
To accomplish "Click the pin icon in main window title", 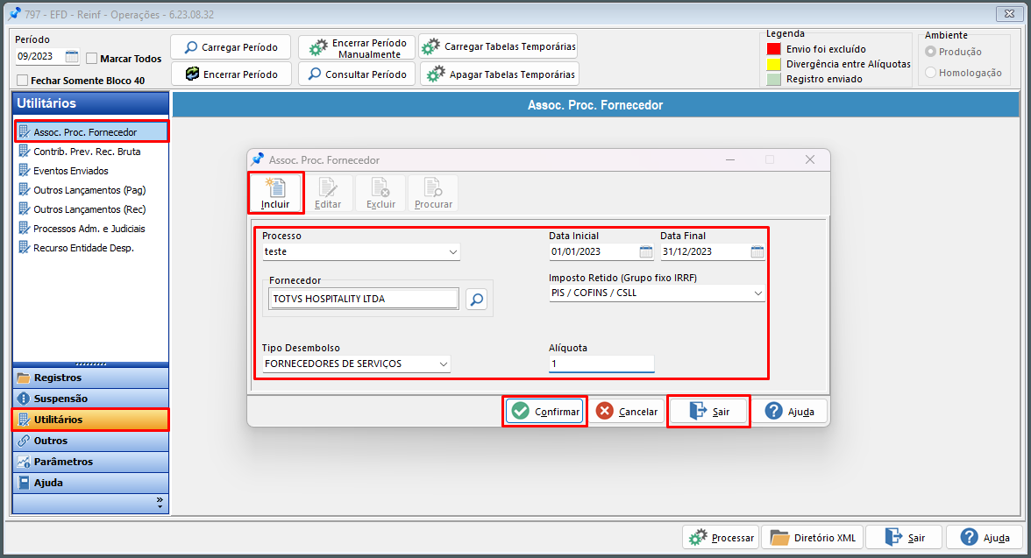I will point(14,14).
